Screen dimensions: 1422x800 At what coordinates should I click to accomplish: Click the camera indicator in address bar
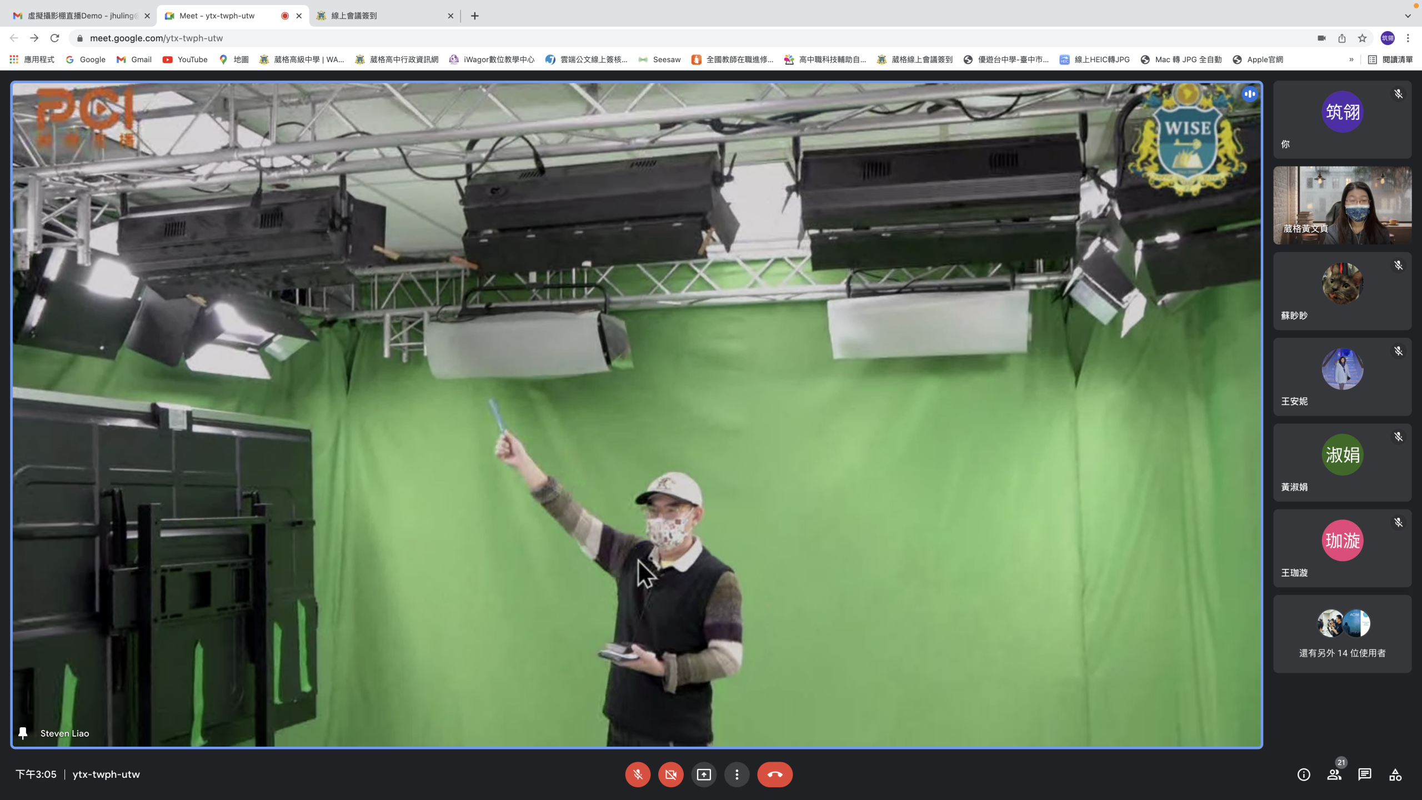tap(1321, 38)
